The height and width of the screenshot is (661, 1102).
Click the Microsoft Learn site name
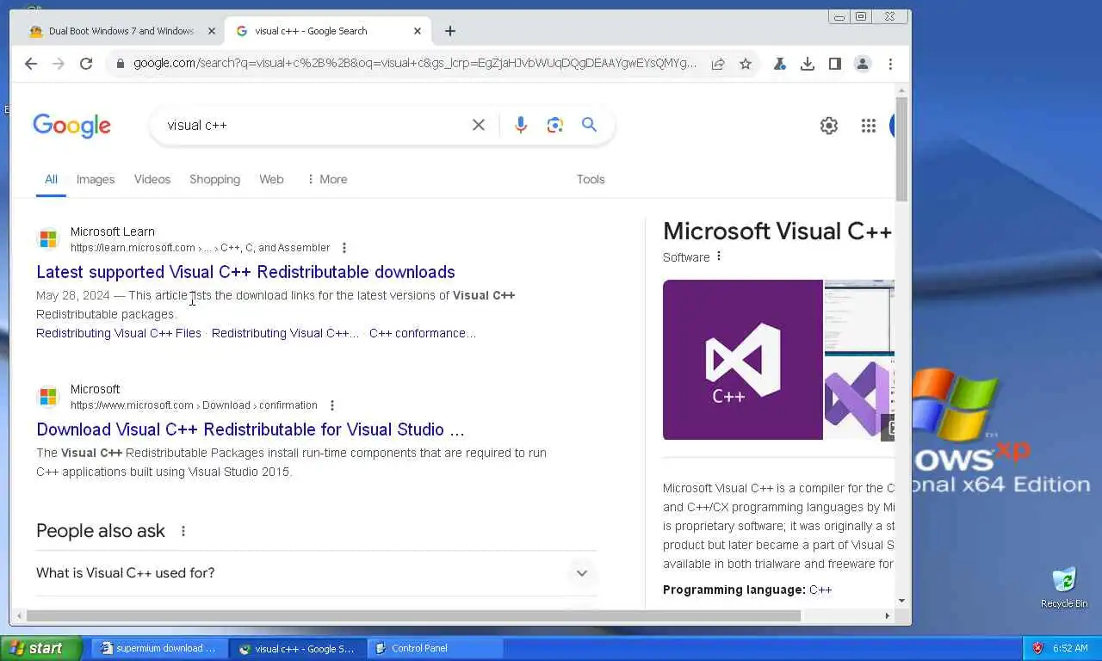[113, 232]
